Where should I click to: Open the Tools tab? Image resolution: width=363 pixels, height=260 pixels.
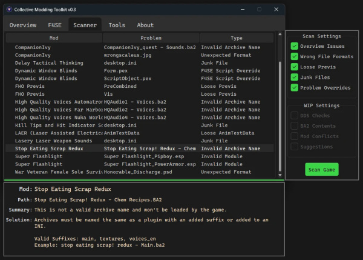[117, 25]
